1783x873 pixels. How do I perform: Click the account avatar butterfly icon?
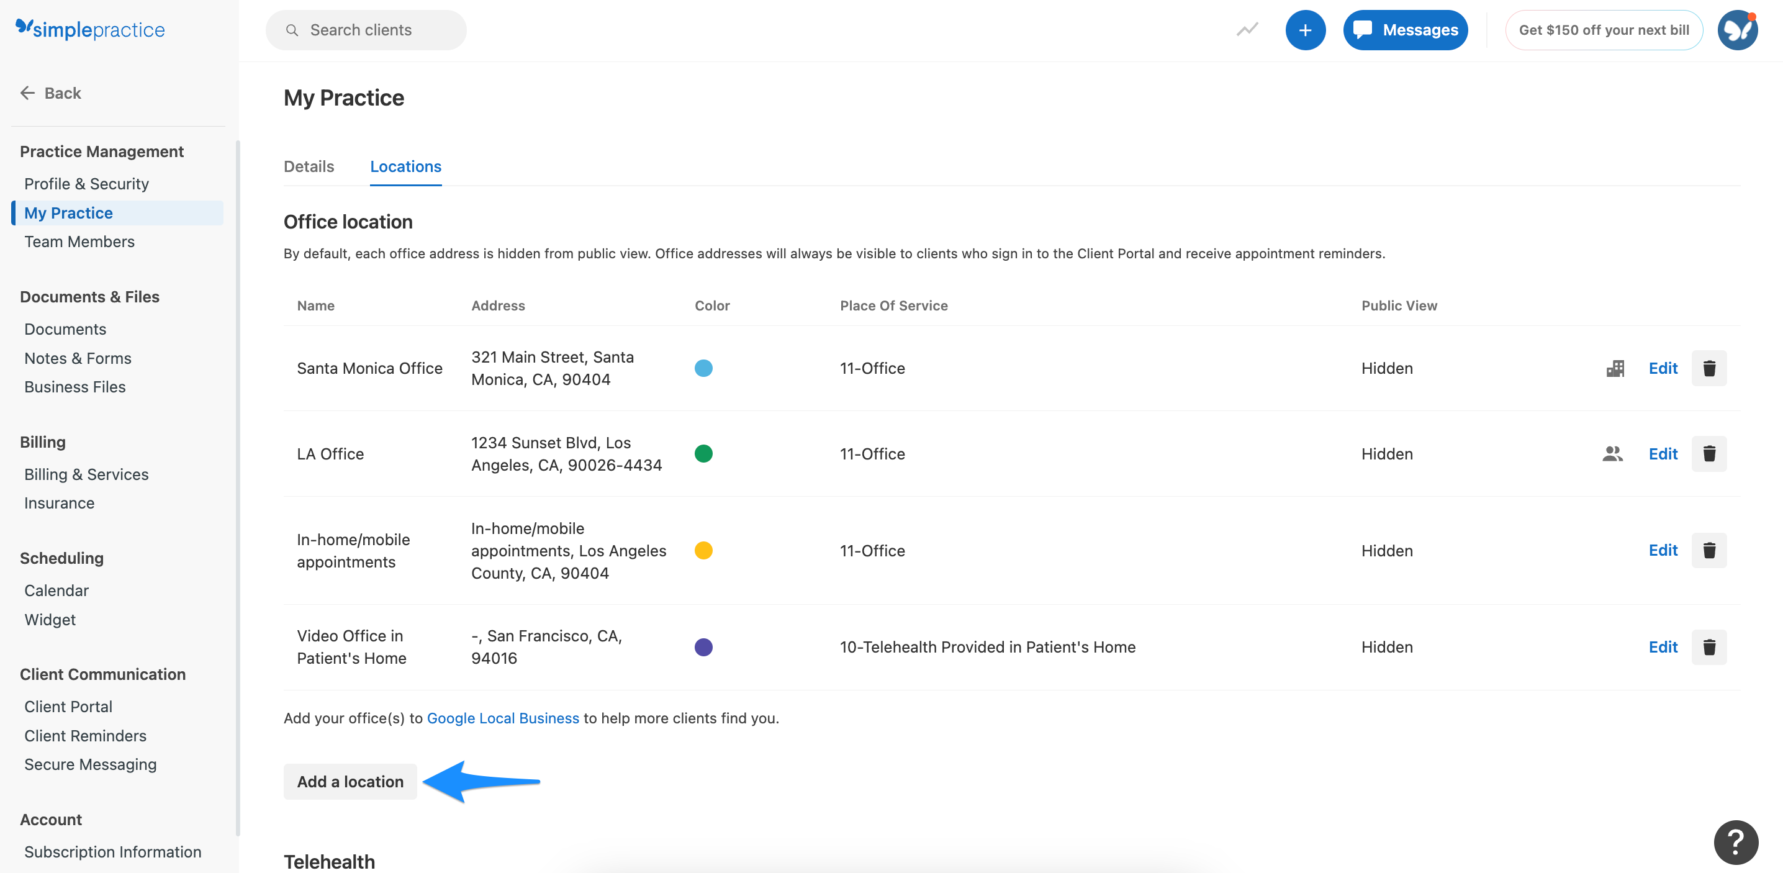(1738, 30)
